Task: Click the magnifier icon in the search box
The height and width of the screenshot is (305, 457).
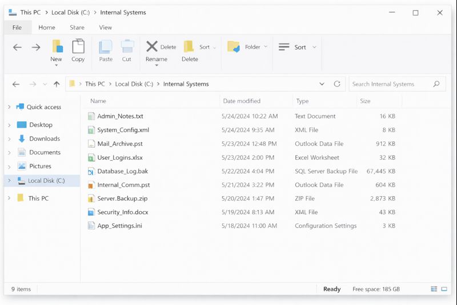Action: click(436, 84)
